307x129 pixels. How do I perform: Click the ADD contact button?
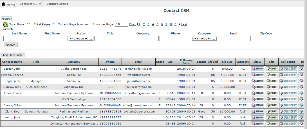click(x=6, y=19)
